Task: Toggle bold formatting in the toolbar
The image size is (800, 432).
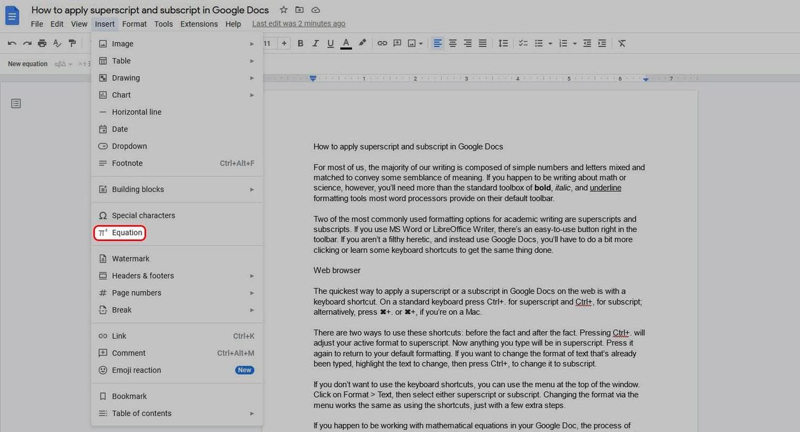Action: coord(300,43)
